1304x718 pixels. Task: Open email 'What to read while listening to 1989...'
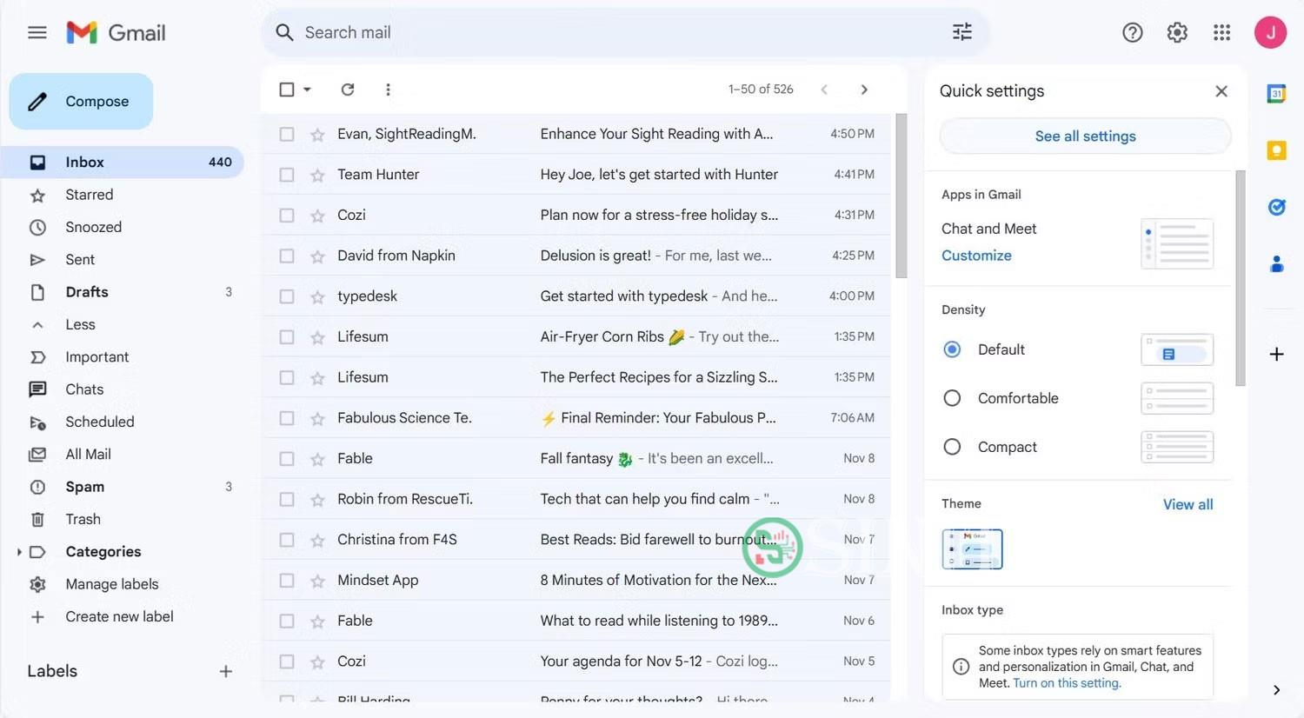click(x=659, y=621)
